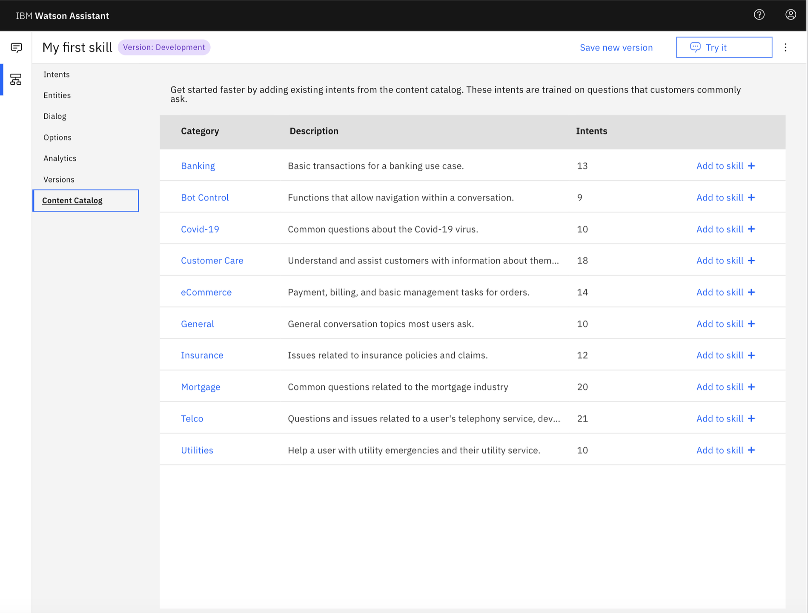Screen dimensions: 808x613
Task: Open the user profile icon
Action: tap(791, 15)
